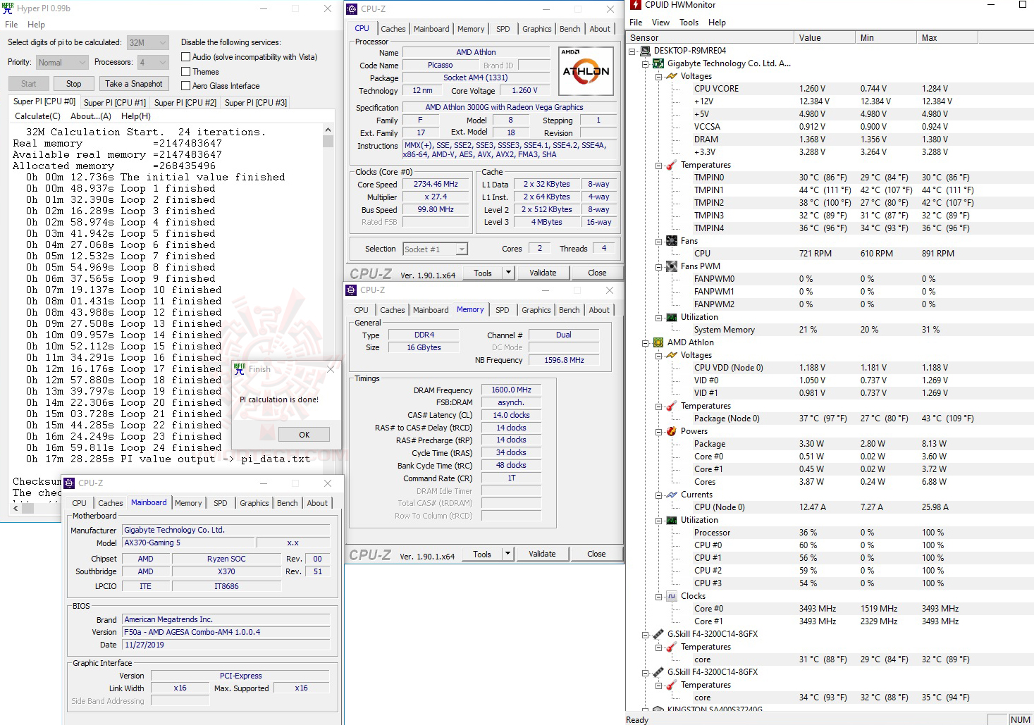Viewport: 1034px width, 725px height.
Task: Click the AMD Athlon logo in CPU-Z
Action: pyautogui.click(x=586, y=70)
